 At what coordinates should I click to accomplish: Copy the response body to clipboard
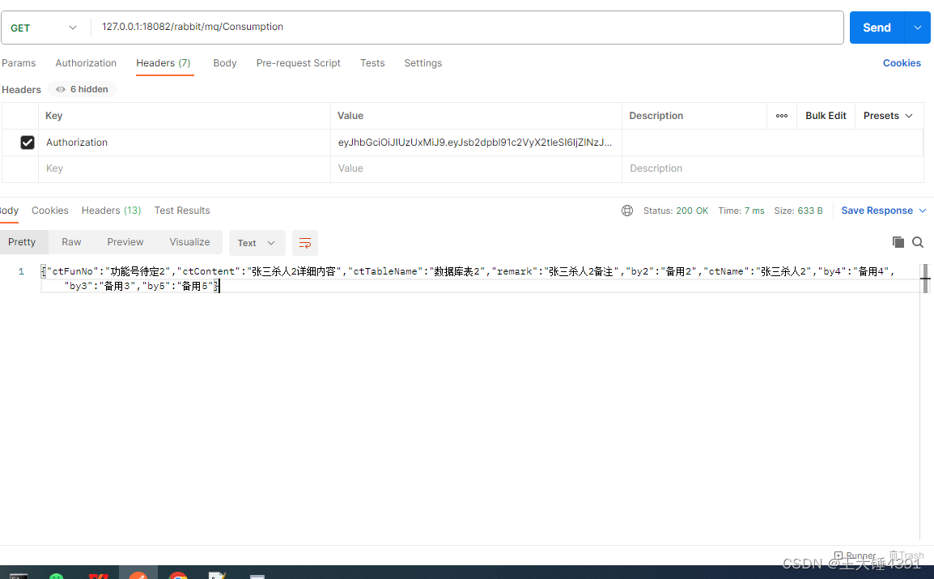[x=898, y=241]
